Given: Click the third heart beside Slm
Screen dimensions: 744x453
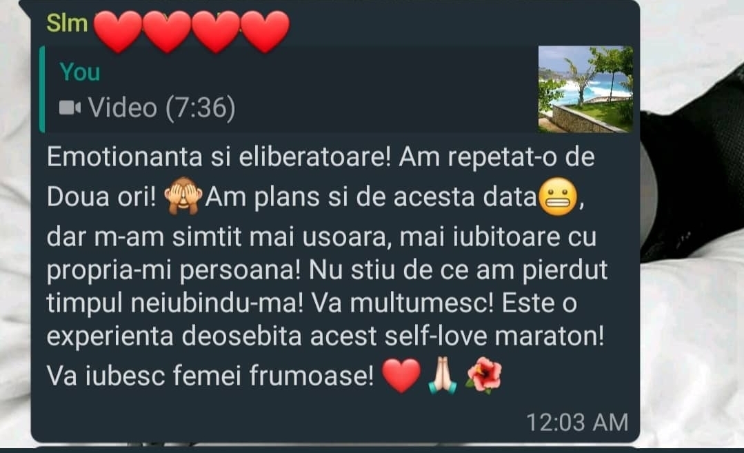Looking at the screenshot, I should tap(216, 31).
